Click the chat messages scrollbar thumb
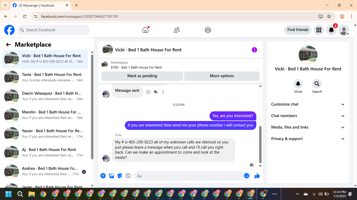357x200 pixels. coord(260,144)
